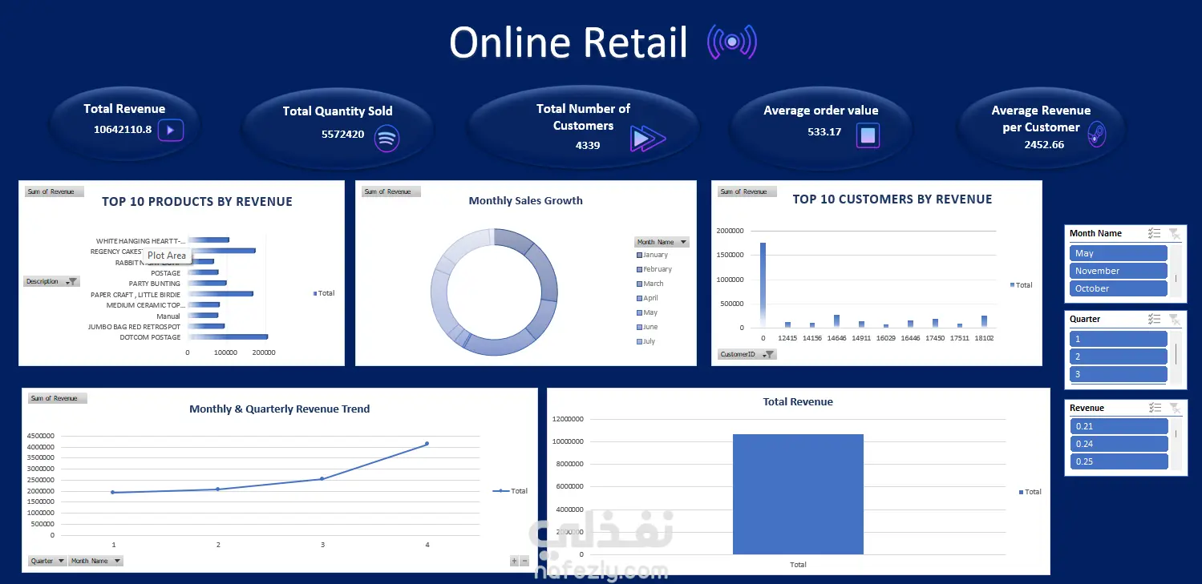Toggle multi-select on the Revenue slicer
The width and height of the screenshot is (1202, 584).
click(1154, 408)
